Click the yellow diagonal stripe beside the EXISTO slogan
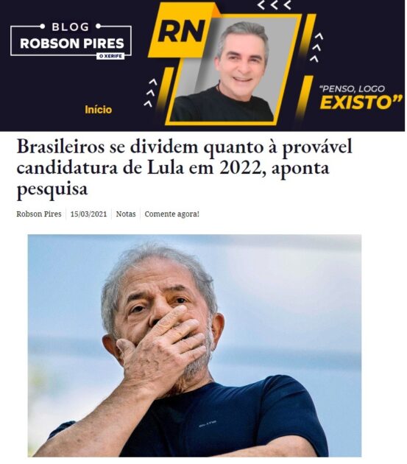407x464 pixels. tap(304, 97)
